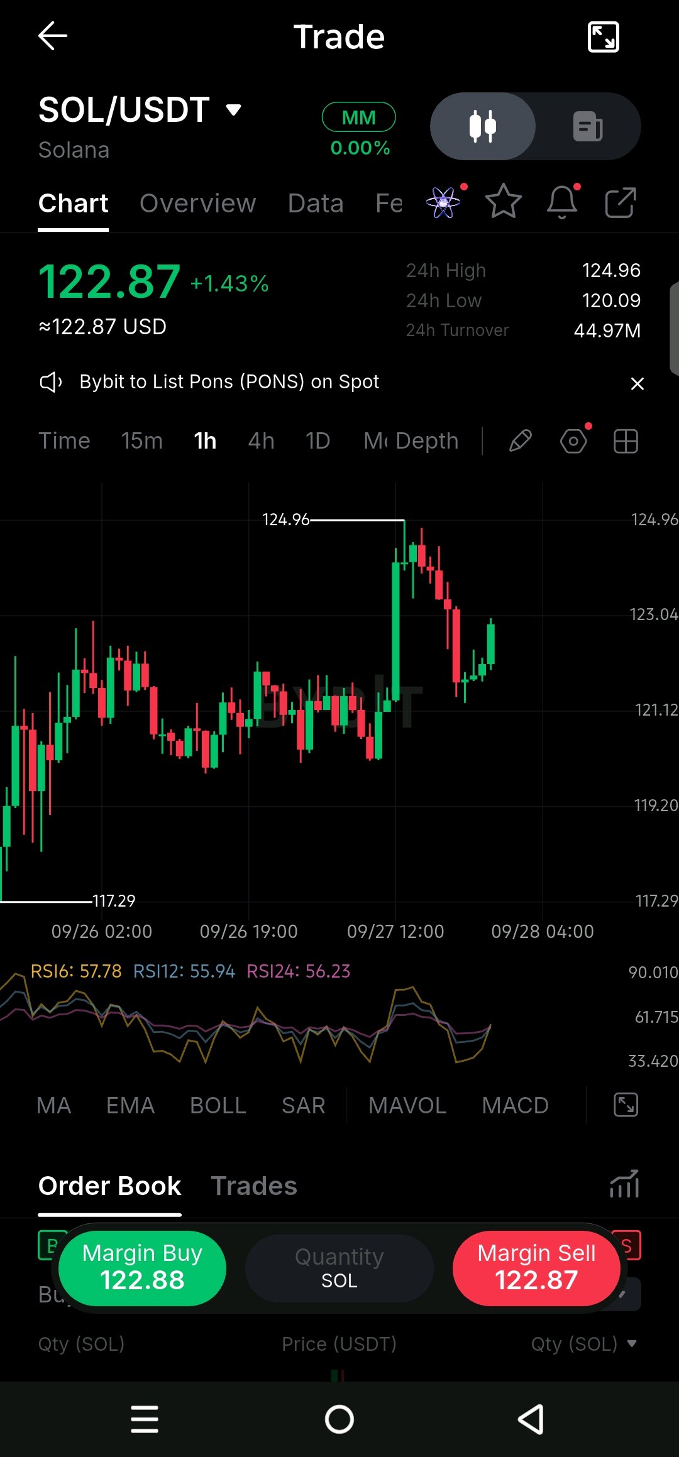This screenshot has width=679, height=1457.
Task: Select the 15m chart interval
Action: [142, 441]
